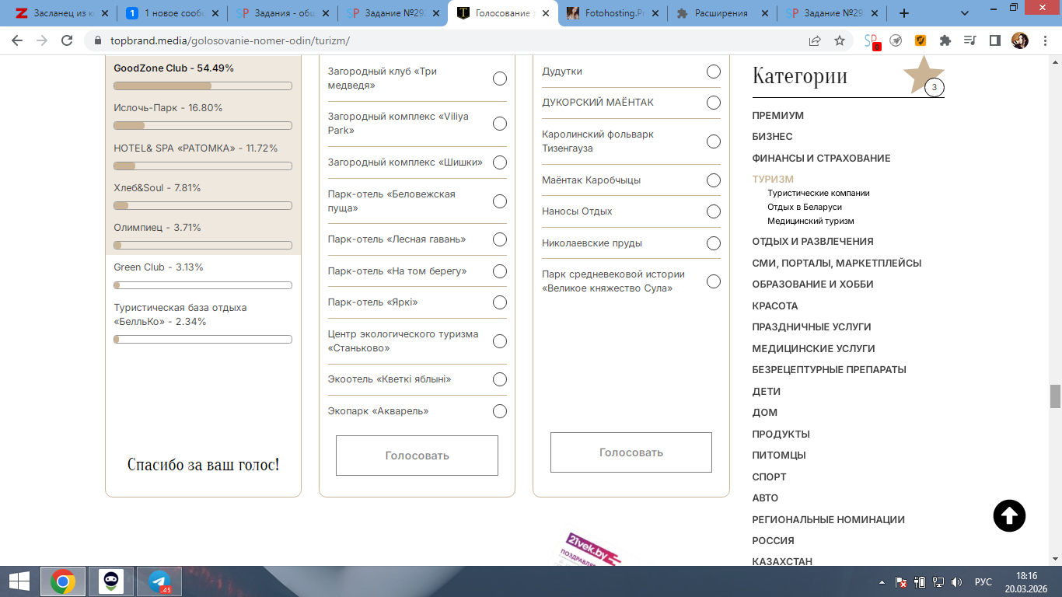Screen dimensions: 1062x597
Task: Go back to the previous page
Action: tap(17, 40)
